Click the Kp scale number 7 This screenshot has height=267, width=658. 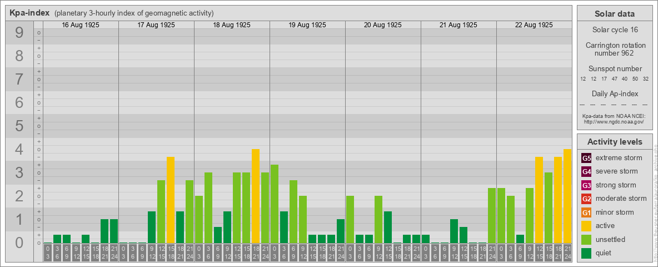point(19,79)
